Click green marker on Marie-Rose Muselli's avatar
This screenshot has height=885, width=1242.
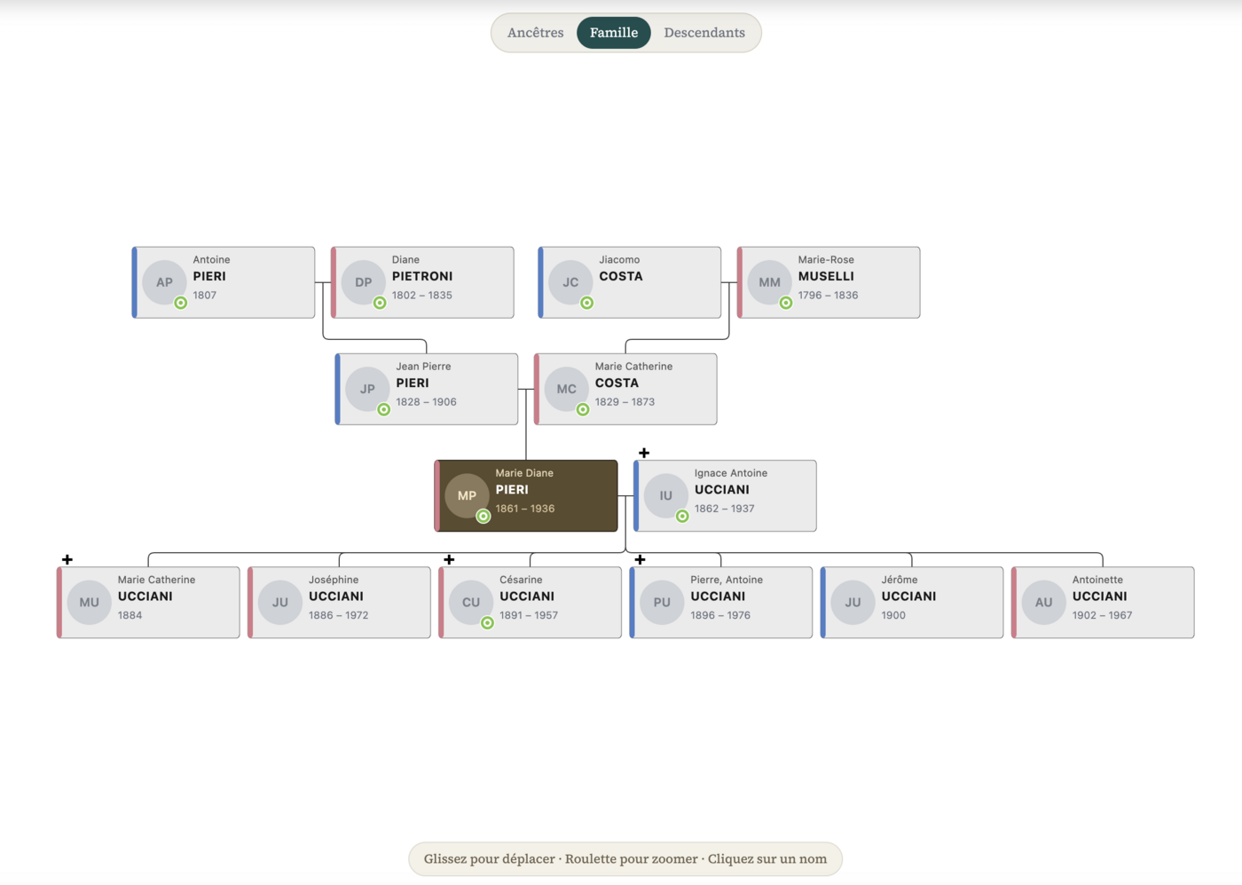pos(786,303)
